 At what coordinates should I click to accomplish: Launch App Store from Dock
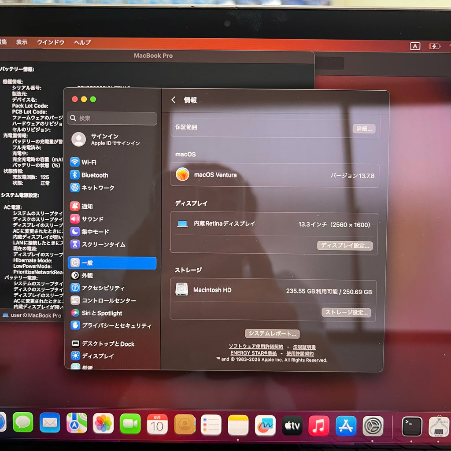346,426
